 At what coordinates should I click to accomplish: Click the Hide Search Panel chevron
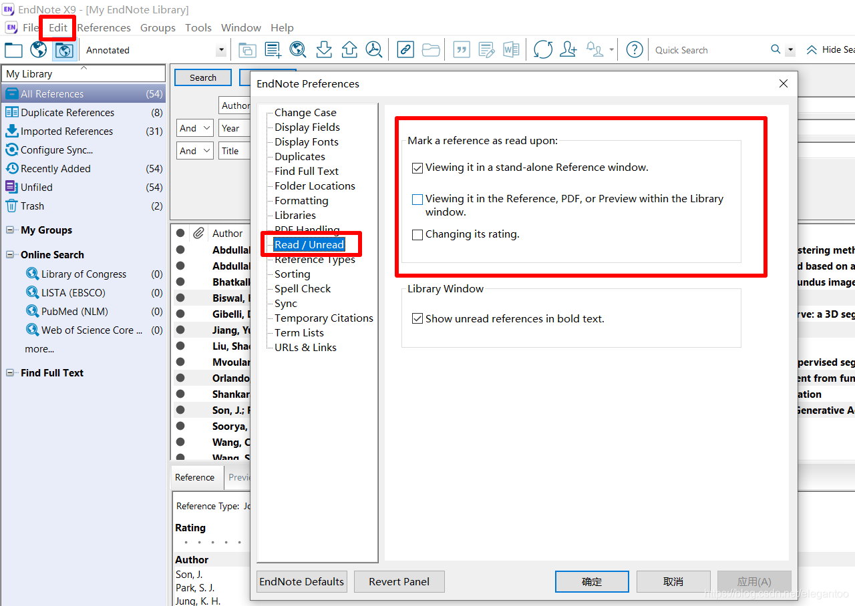(x=812, y=49)
